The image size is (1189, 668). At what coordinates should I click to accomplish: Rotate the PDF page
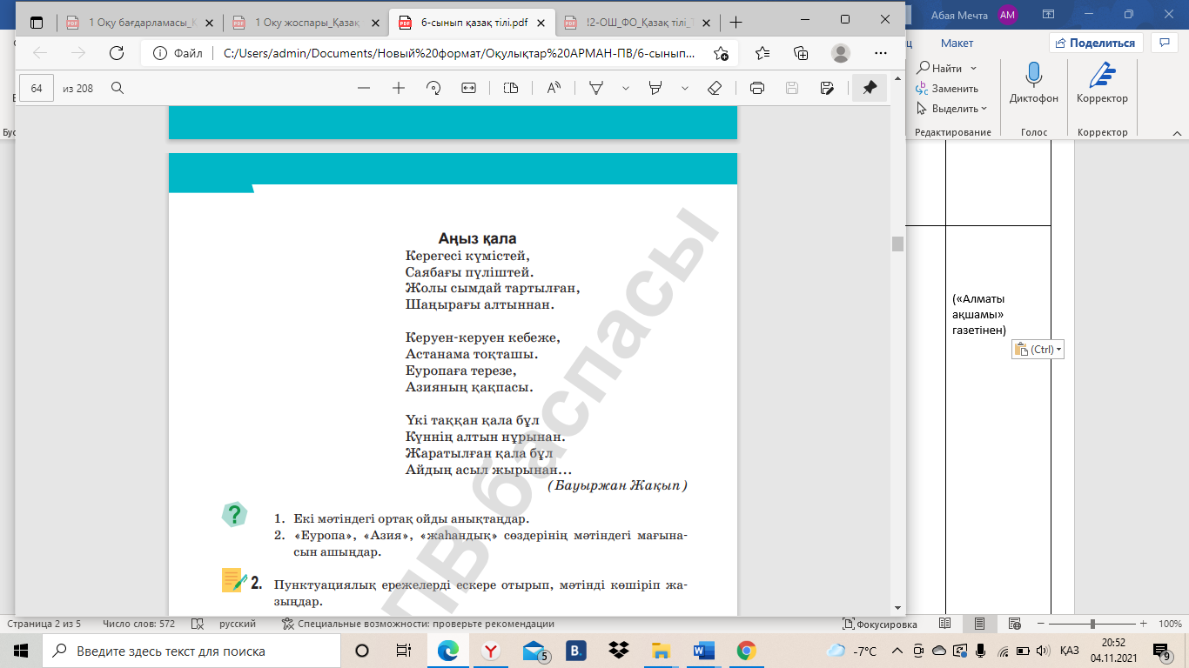point(433,88)
